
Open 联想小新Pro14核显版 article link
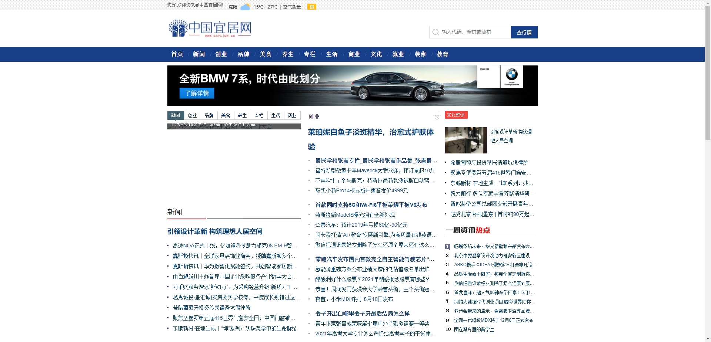click(361, 190)
